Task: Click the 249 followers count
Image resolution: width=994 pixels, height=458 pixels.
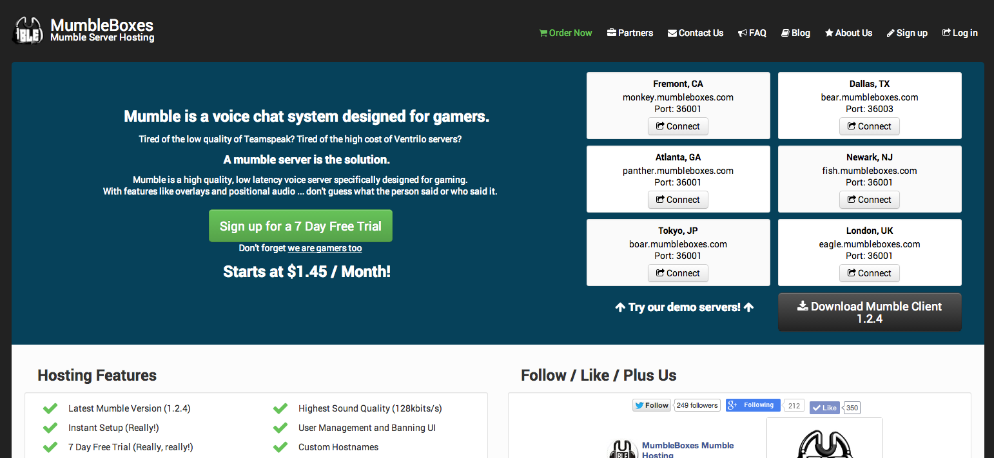Action: pos(697,405)
